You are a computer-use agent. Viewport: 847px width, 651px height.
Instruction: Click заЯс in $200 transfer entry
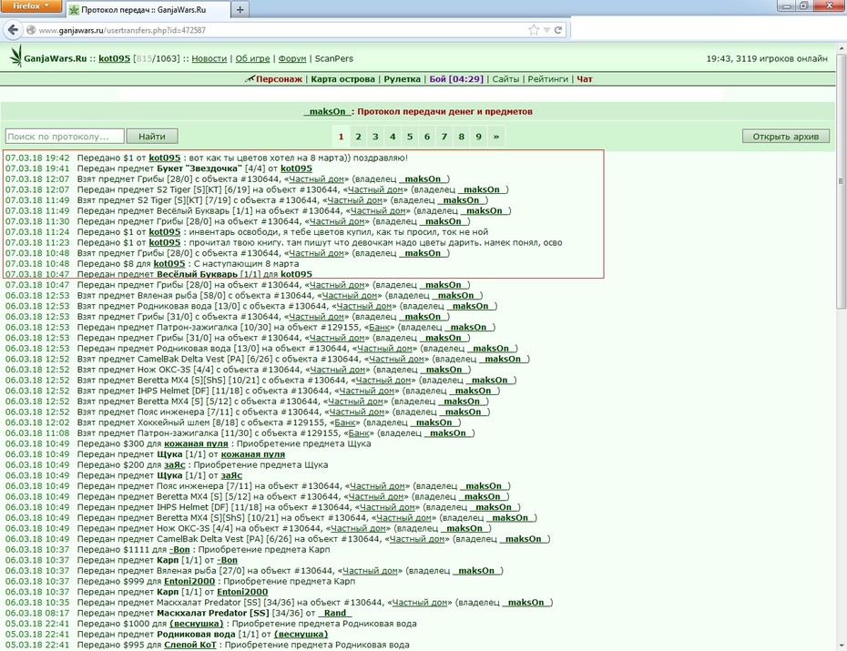[175, 464]
